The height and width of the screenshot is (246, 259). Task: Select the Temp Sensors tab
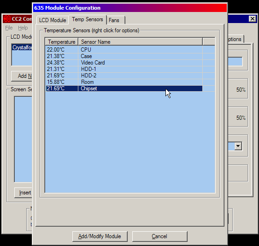(88, 19)
